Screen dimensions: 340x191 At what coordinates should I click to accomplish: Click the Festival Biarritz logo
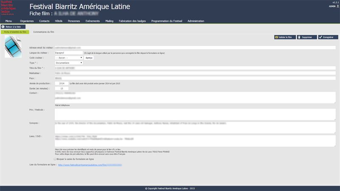click(8, 8)
